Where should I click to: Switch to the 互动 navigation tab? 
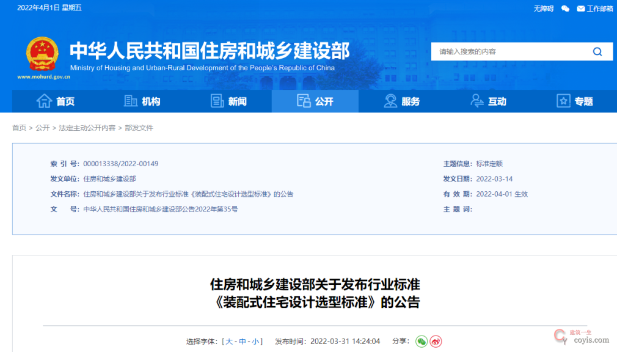pos(488,101)
